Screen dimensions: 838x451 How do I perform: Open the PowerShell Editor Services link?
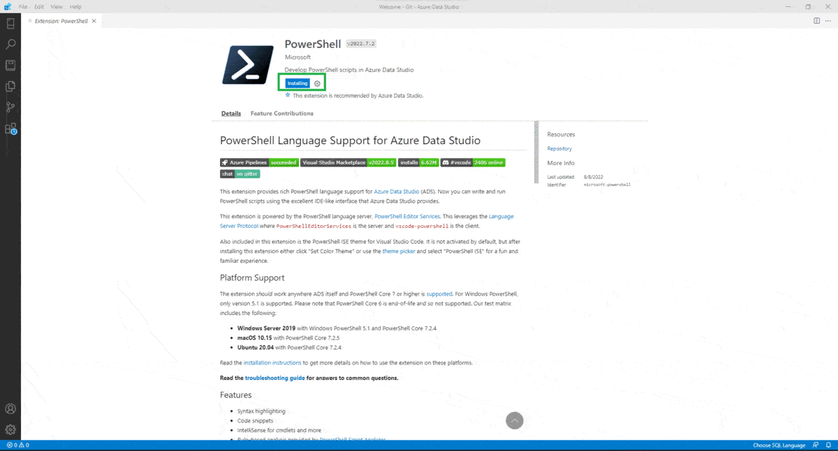pos(408,217)
